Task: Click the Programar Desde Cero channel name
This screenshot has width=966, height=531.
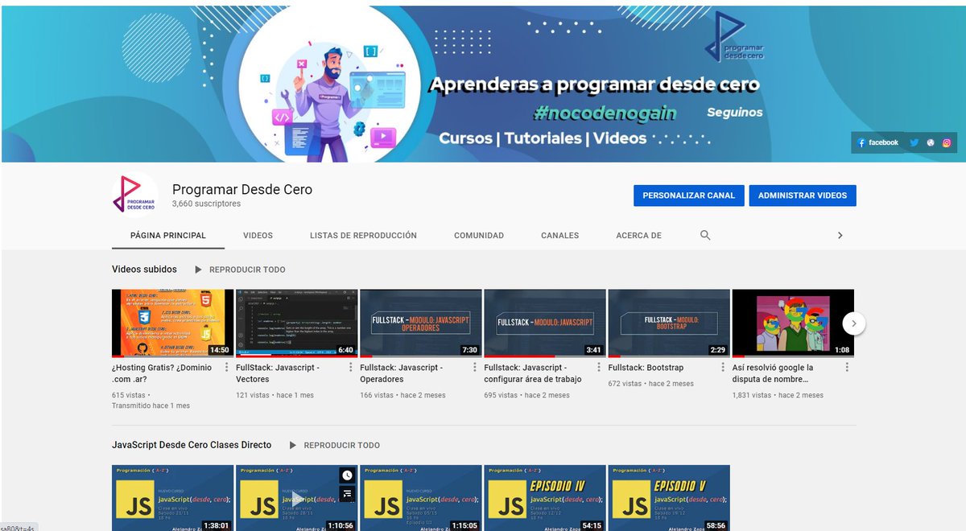Action: [x=242, y=190]
